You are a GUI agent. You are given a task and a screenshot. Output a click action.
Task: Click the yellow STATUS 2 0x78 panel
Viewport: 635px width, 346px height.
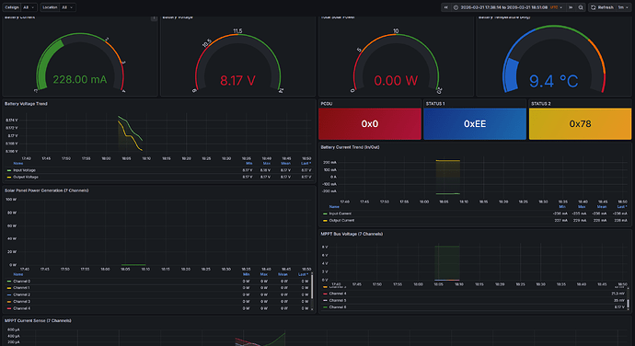point(580,124)
